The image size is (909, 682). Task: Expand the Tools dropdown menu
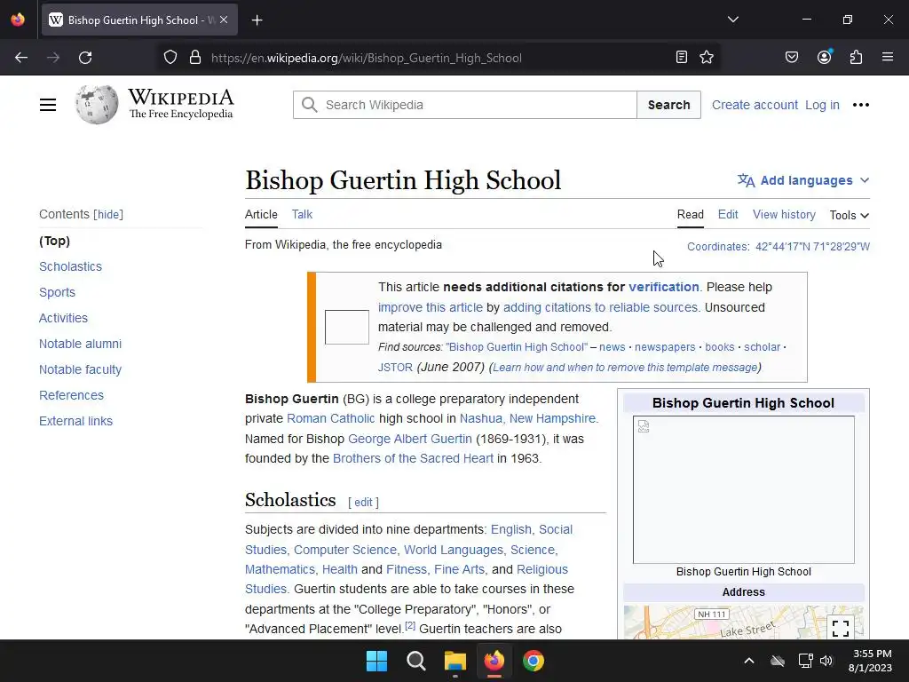pyautogui.click(x=850, y=215)
